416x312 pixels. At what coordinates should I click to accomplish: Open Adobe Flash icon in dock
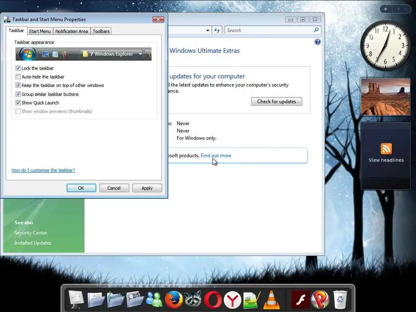[x=301, y=300]
